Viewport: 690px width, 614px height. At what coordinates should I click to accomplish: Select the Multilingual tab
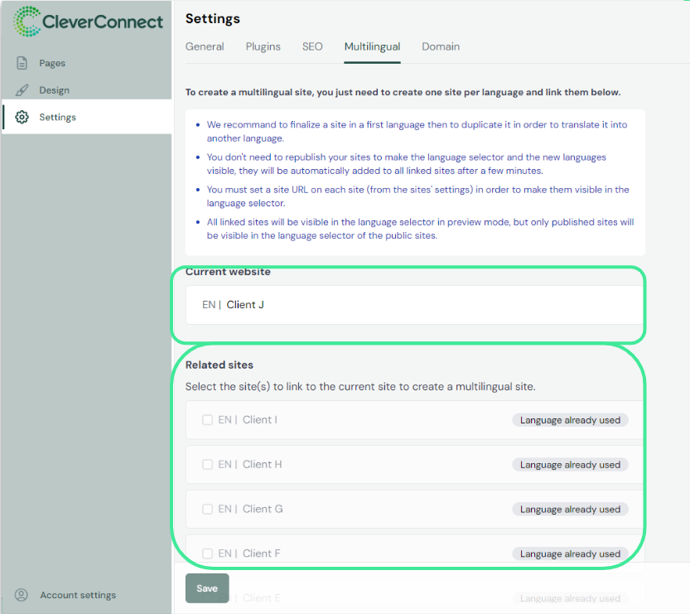pos(372,46)
